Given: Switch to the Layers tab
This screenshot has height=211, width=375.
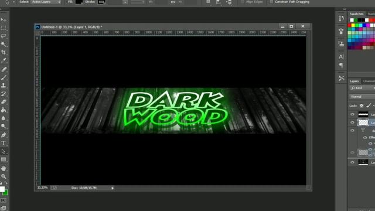Looking at the screenshot, I should [354, 81].
